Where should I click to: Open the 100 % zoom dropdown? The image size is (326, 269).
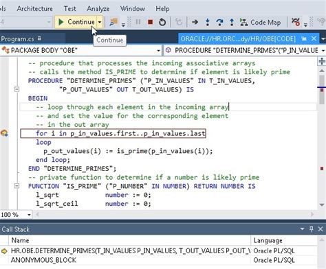click(29, 215)
